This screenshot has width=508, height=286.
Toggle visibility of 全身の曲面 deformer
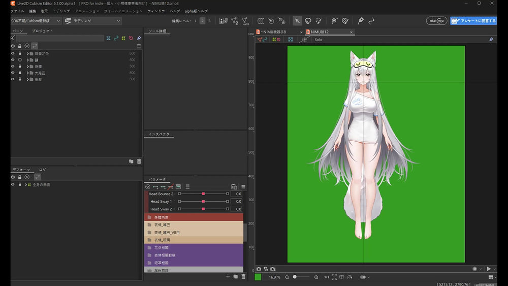click(x=13, y=184)
